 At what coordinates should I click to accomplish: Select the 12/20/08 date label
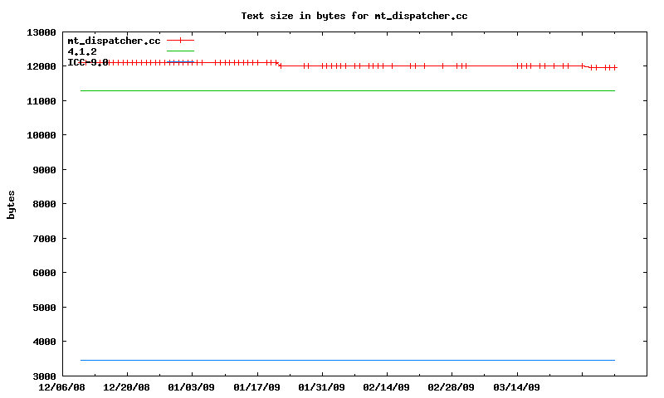(126, 387)
